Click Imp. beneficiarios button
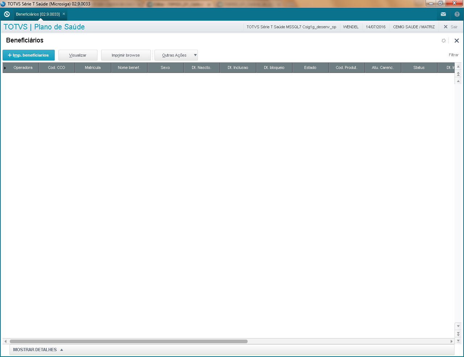 pos(29,55)
